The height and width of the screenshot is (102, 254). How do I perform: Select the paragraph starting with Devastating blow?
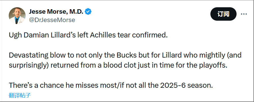click(125, 60)
